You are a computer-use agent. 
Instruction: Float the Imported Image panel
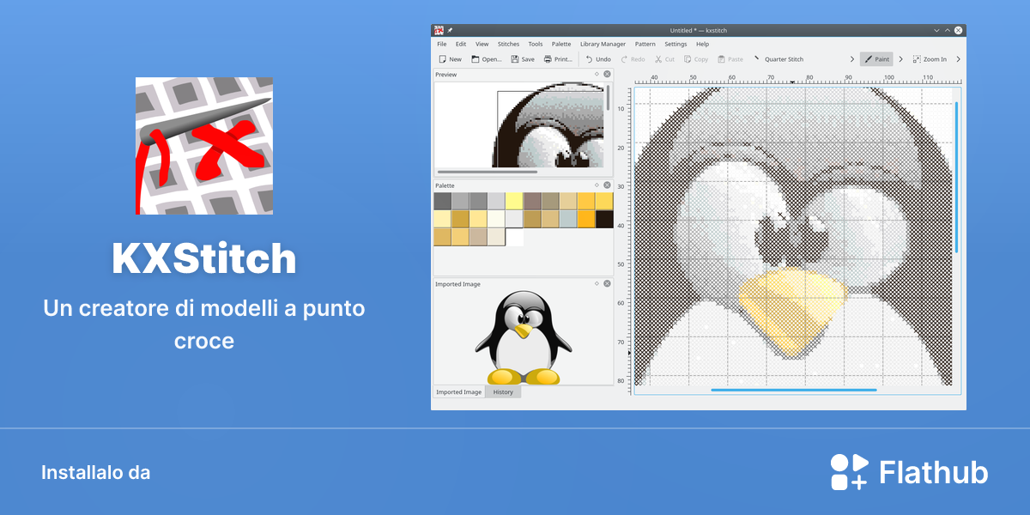point(597,283)
